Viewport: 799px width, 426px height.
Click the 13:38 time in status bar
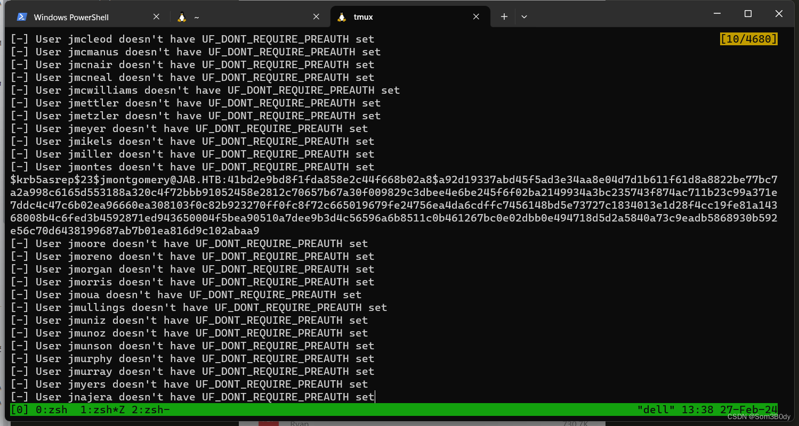697,409
